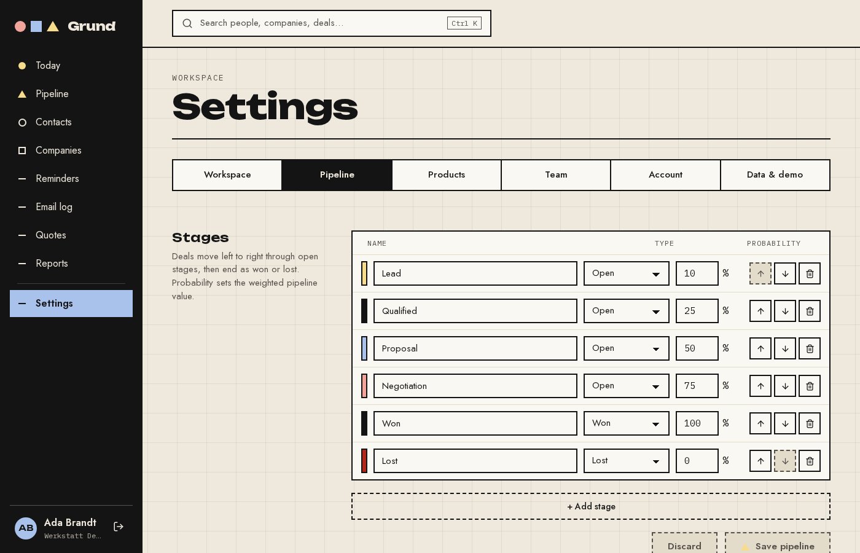This screenshot has width=860, height=553.
Task: Move the Won stage down
Action: pyautogui.click(x=785, y=423)
